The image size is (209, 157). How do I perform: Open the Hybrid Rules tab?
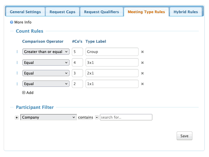[186, 12]
